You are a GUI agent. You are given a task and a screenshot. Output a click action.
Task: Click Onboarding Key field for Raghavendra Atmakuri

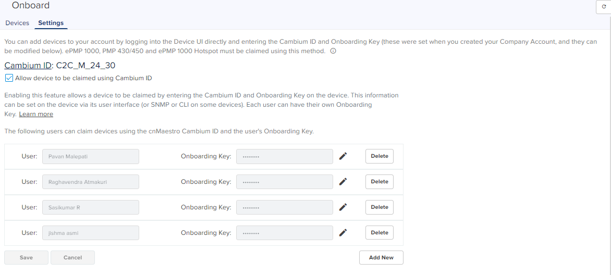click(x=285, y=182)
